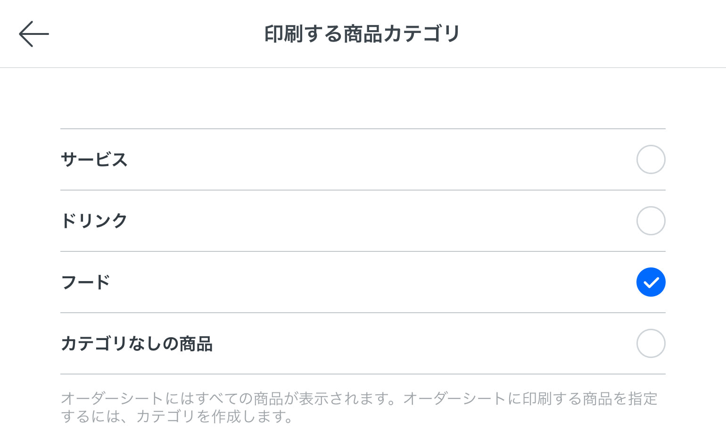Click the left-pointing navigation arrow in the header
Screen dimensions: 726x441
(33, 33)
